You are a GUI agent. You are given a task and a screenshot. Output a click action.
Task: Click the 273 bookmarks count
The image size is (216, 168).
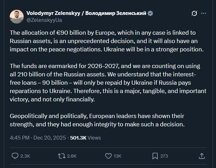click(x=164, y=156)
